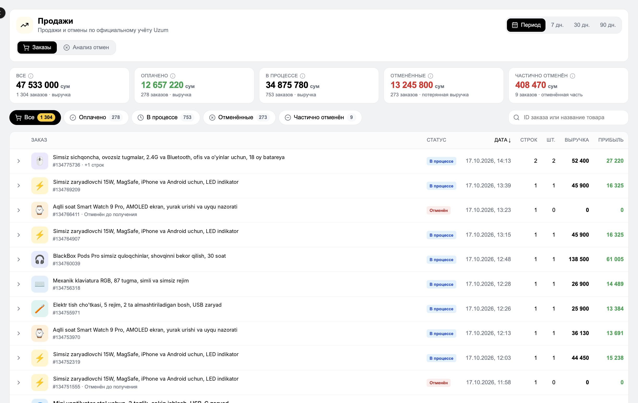Click the cancelled total 13 245 800 сум

pos(417,85)
